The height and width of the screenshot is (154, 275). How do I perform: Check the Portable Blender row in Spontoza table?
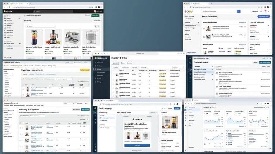pos(113,75)
